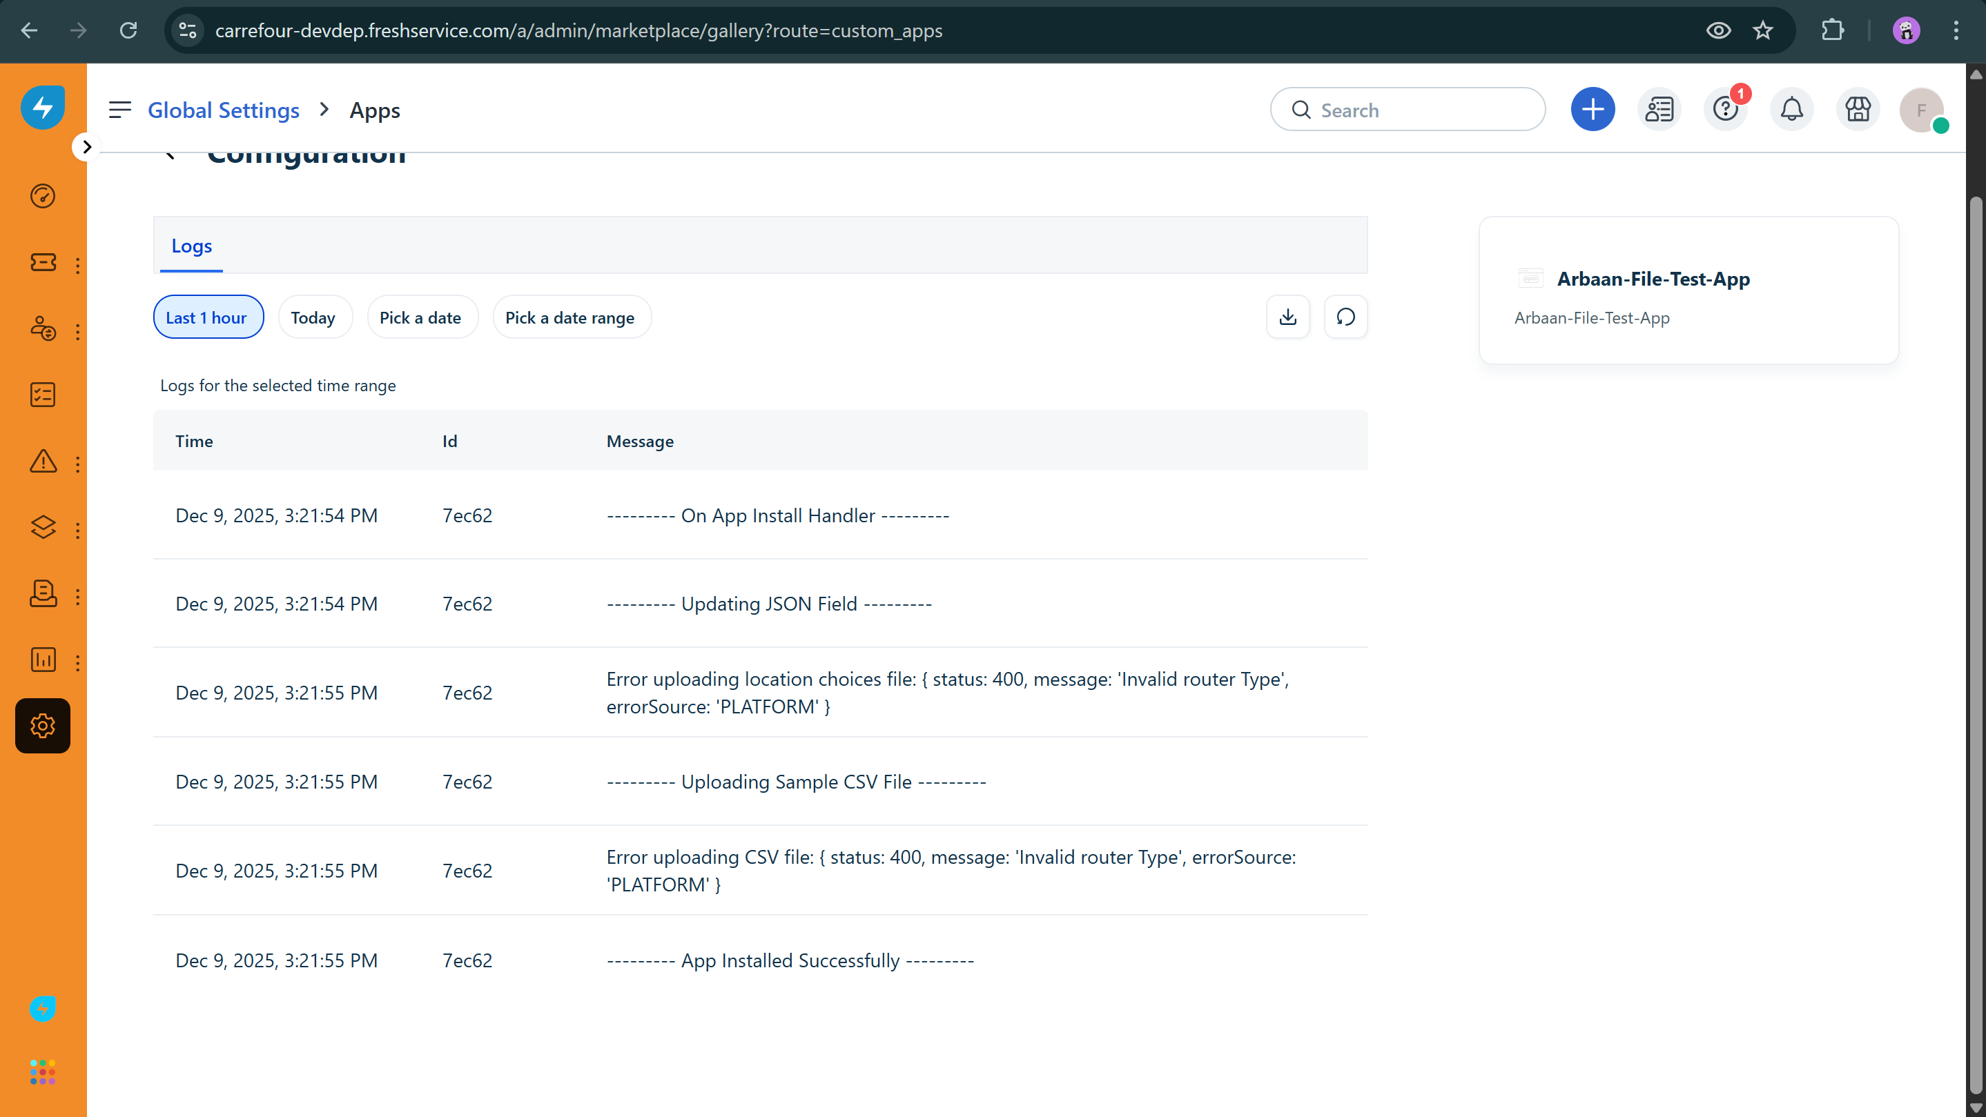Viewport: 1986px width, 1117px height.
Task: Open the Alerts triangle sidebar icon
Action: point(42,462)
